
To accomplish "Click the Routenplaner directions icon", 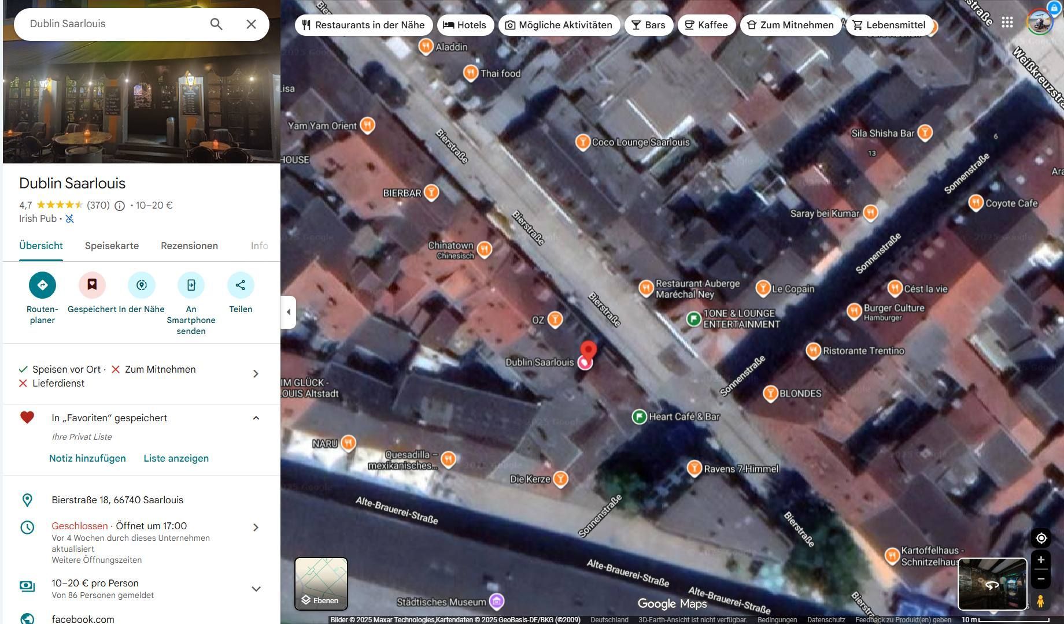I will (42, 285).
